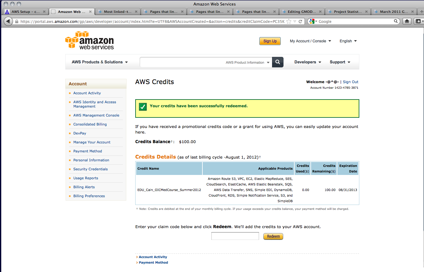Click the magnifier in Google search box
Viewport: 424px width, 272px height.
396,21
